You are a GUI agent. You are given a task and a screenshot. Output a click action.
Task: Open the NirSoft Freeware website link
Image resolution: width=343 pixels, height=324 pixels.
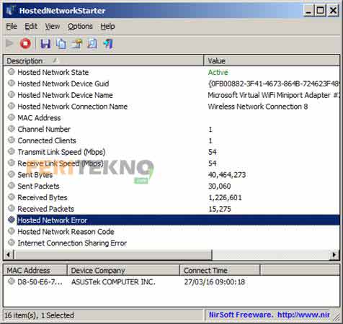269,315
